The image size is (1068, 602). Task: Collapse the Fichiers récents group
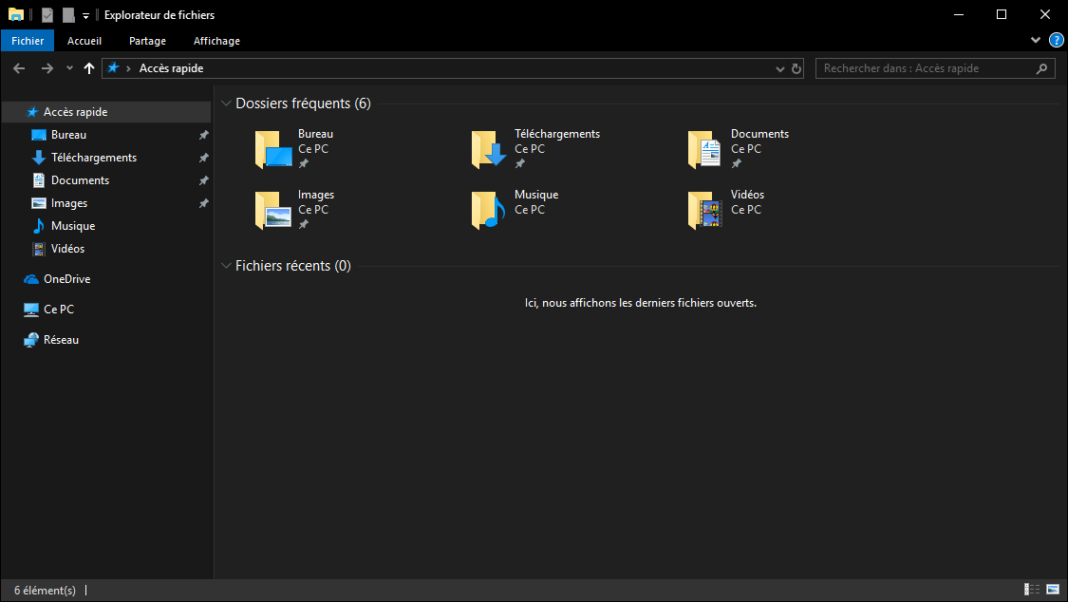[x=226, y=266]
